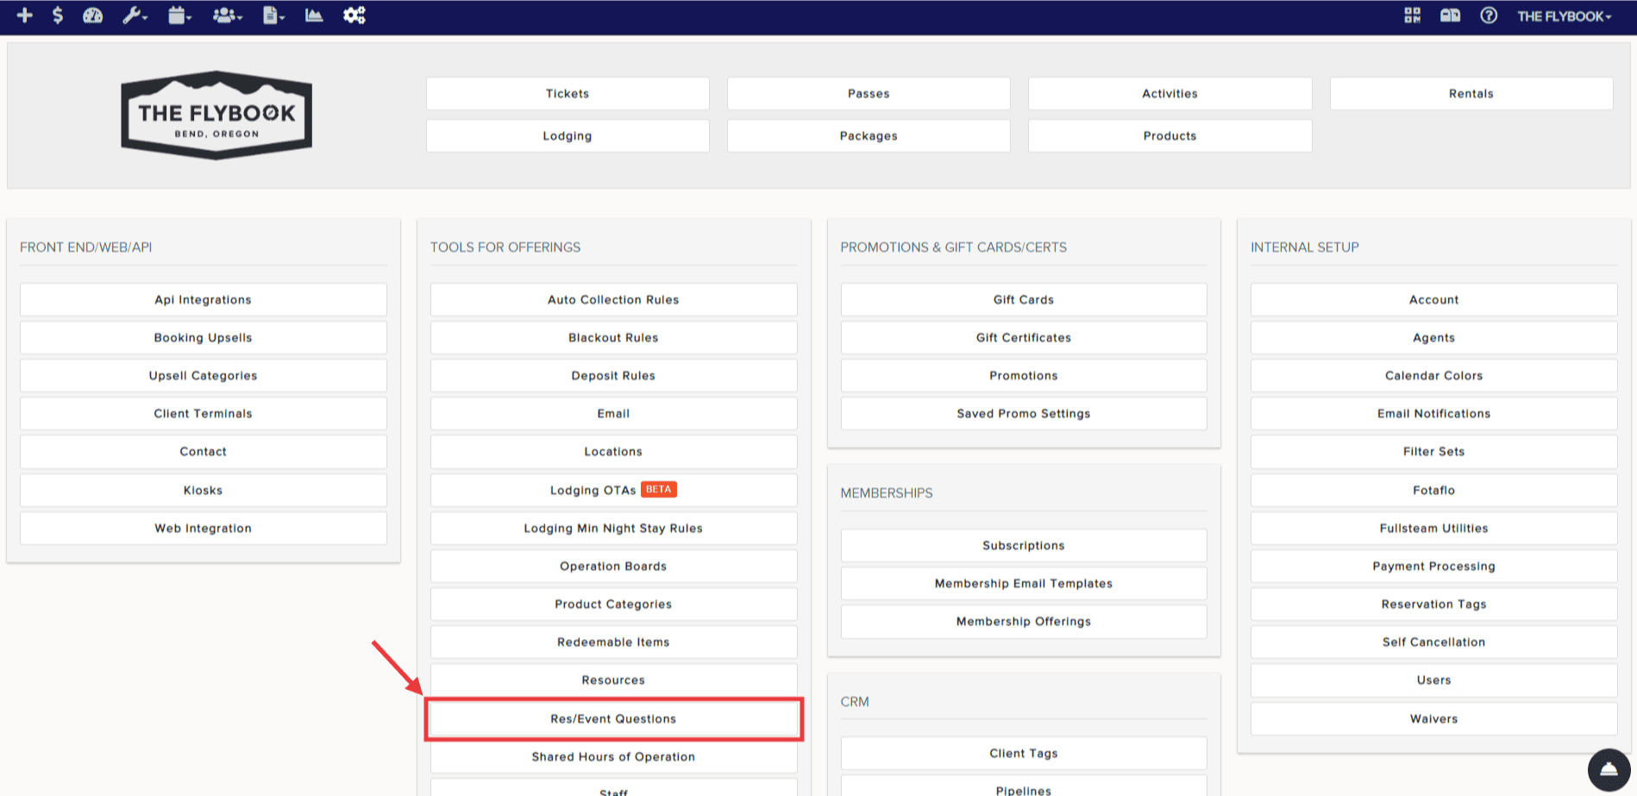Open Deposit Rules
The height and width of the screenshot is (796, 1637).
613,376
